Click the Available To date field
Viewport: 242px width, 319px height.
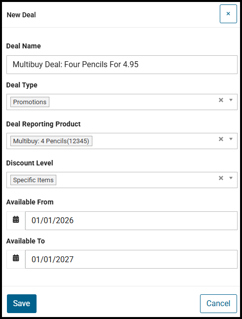131,259
